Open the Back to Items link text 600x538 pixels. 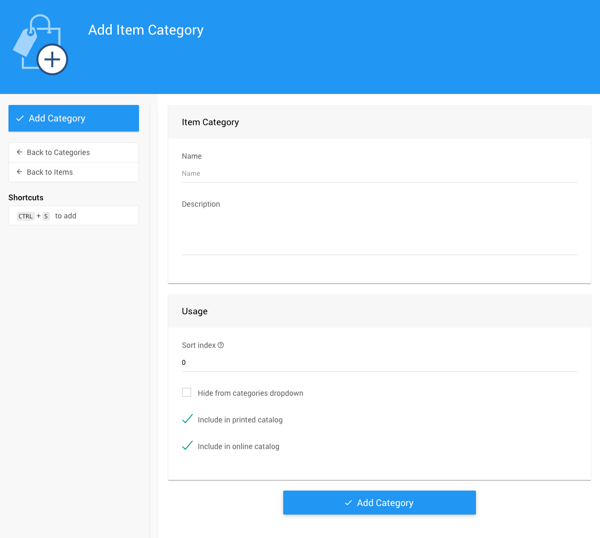50,172
